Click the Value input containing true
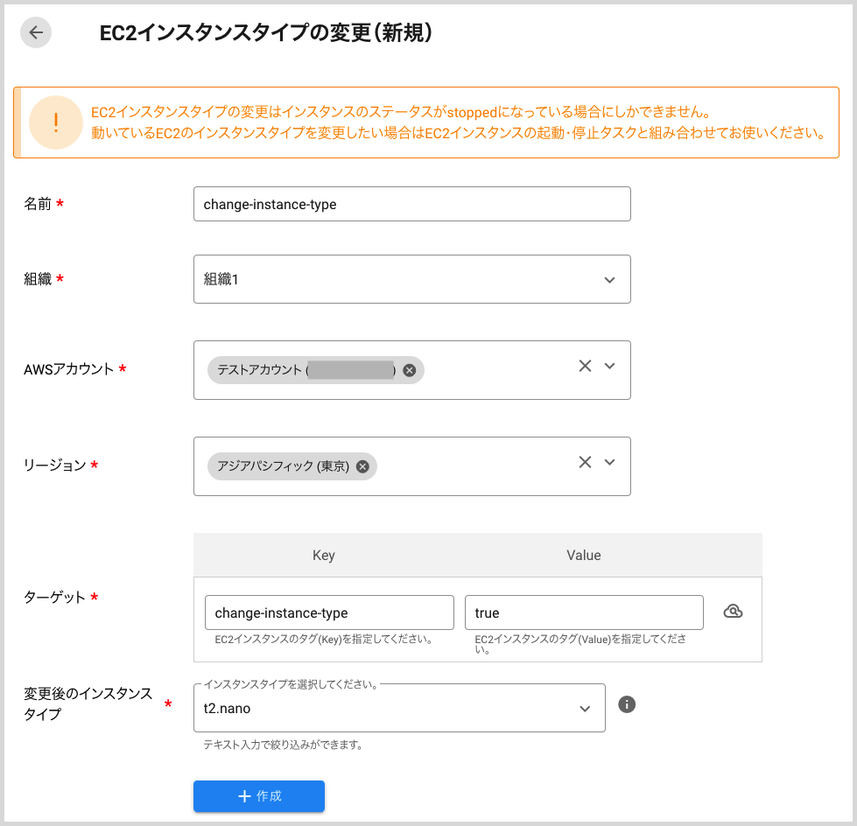This screenshot has width=857, height=826. [x=584, y=612]
